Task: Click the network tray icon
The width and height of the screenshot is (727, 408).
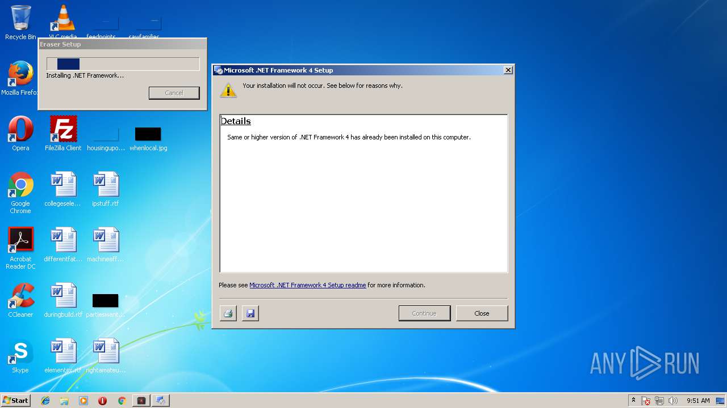Action: pyautogui.click(x=659, y=401)
